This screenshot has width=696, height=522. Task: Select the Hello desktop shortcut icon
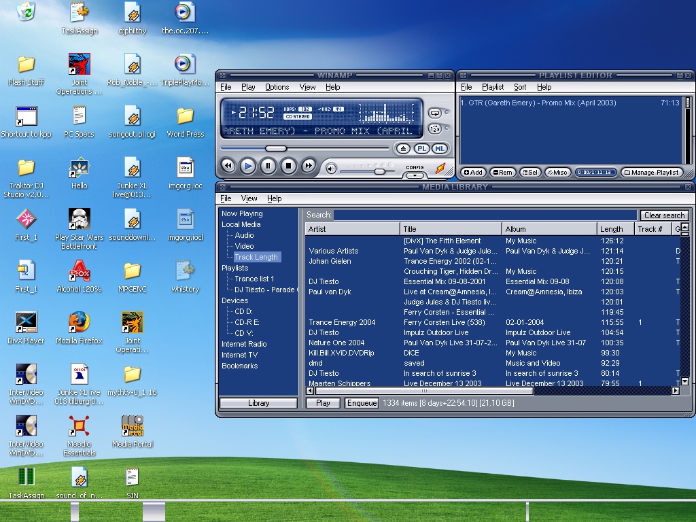point(79,173)
